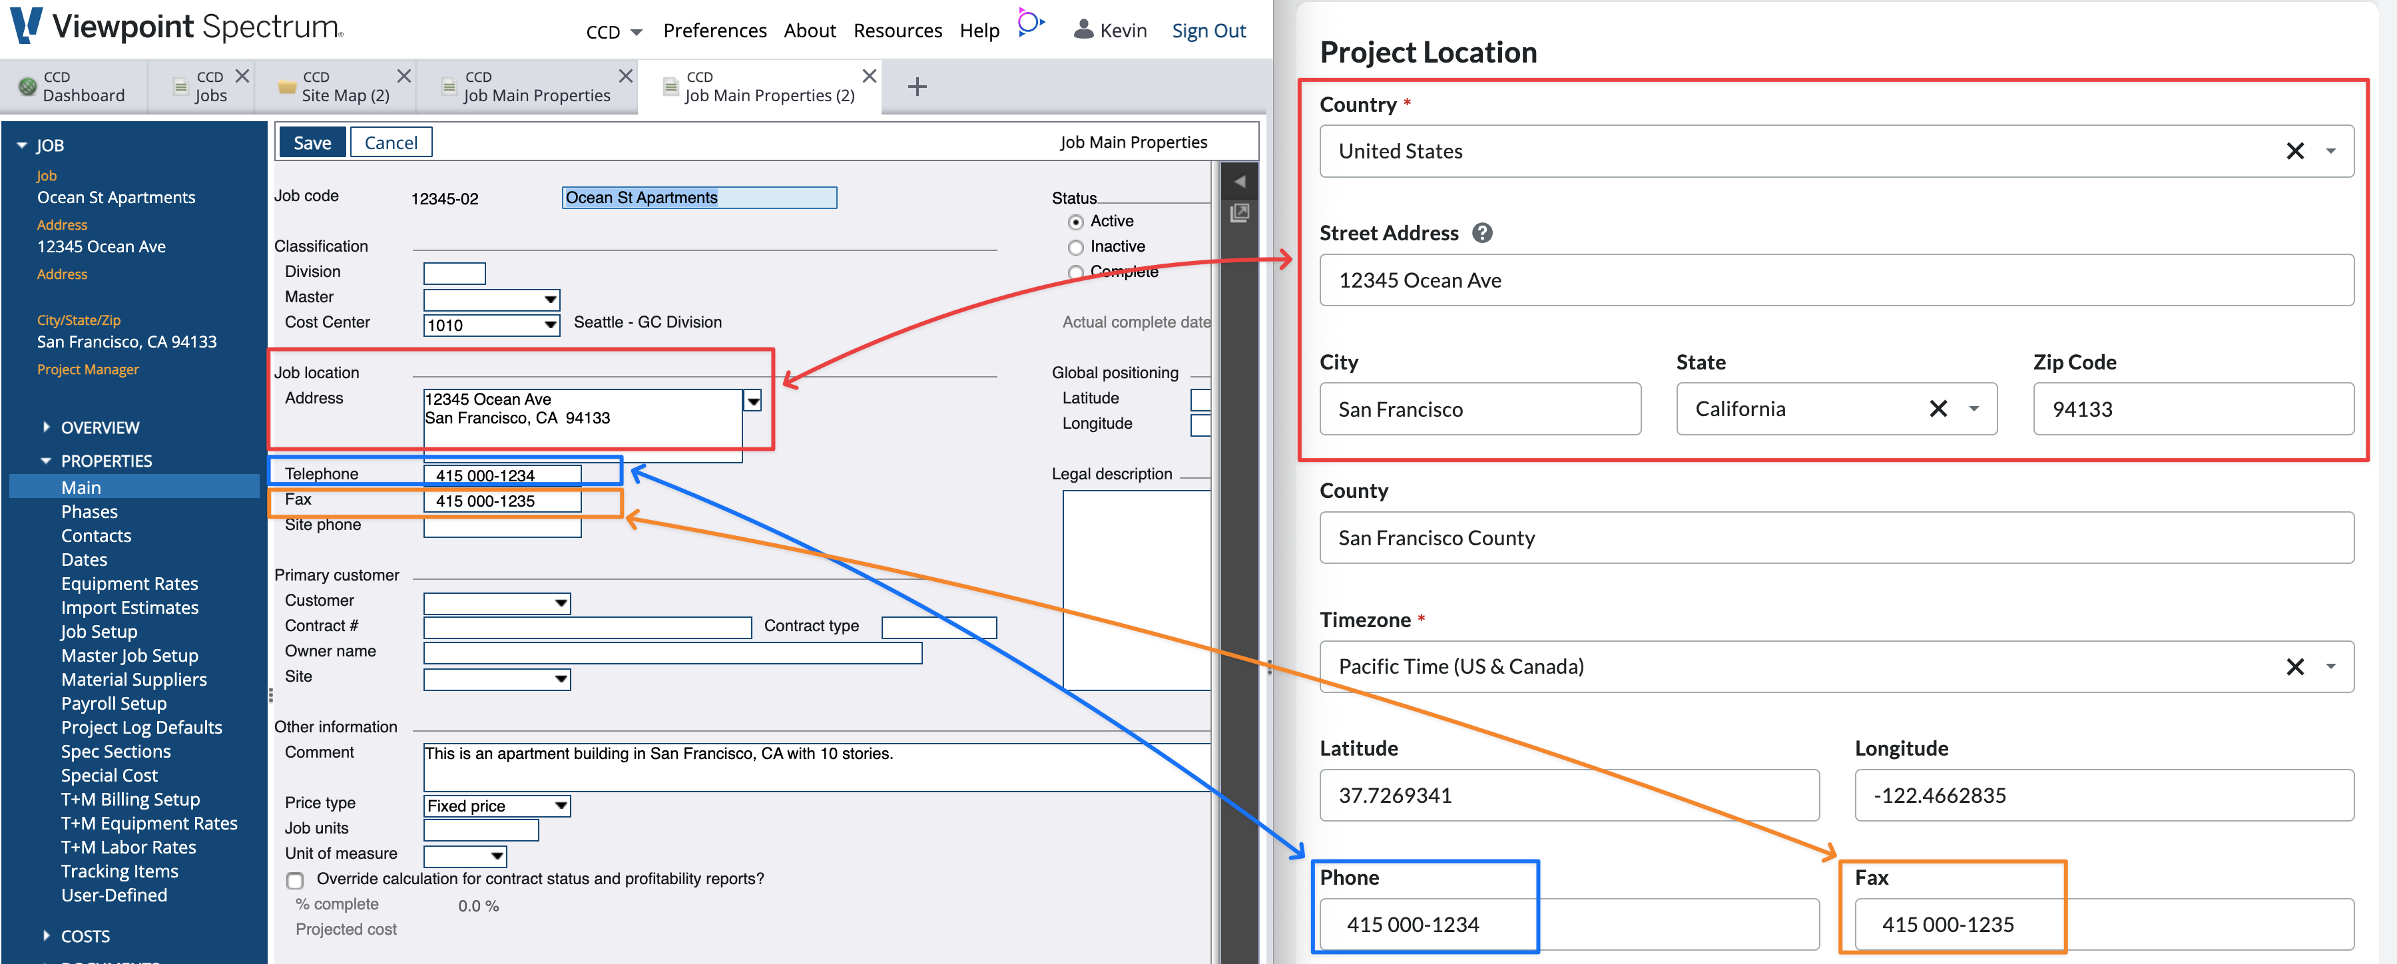Expand the OVERVIEW section
This screenshot has height=964, width=2397.
click(47, 427)
